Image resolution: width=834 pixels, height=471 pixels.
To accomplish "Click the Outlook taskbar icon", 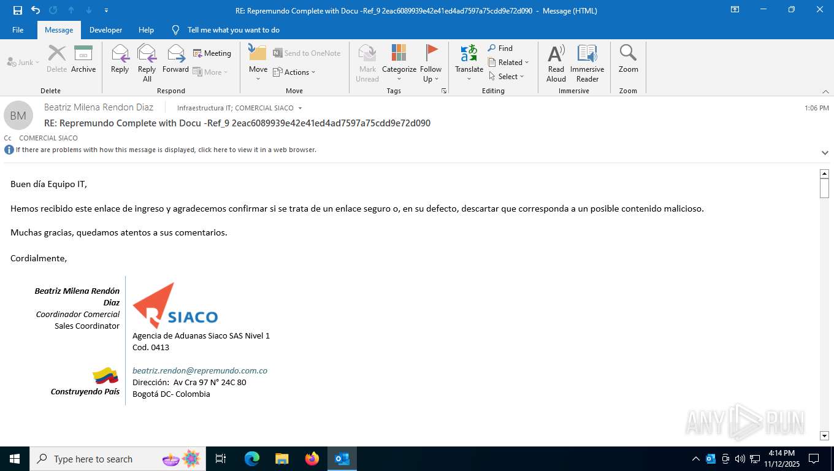I will point(342,459).
